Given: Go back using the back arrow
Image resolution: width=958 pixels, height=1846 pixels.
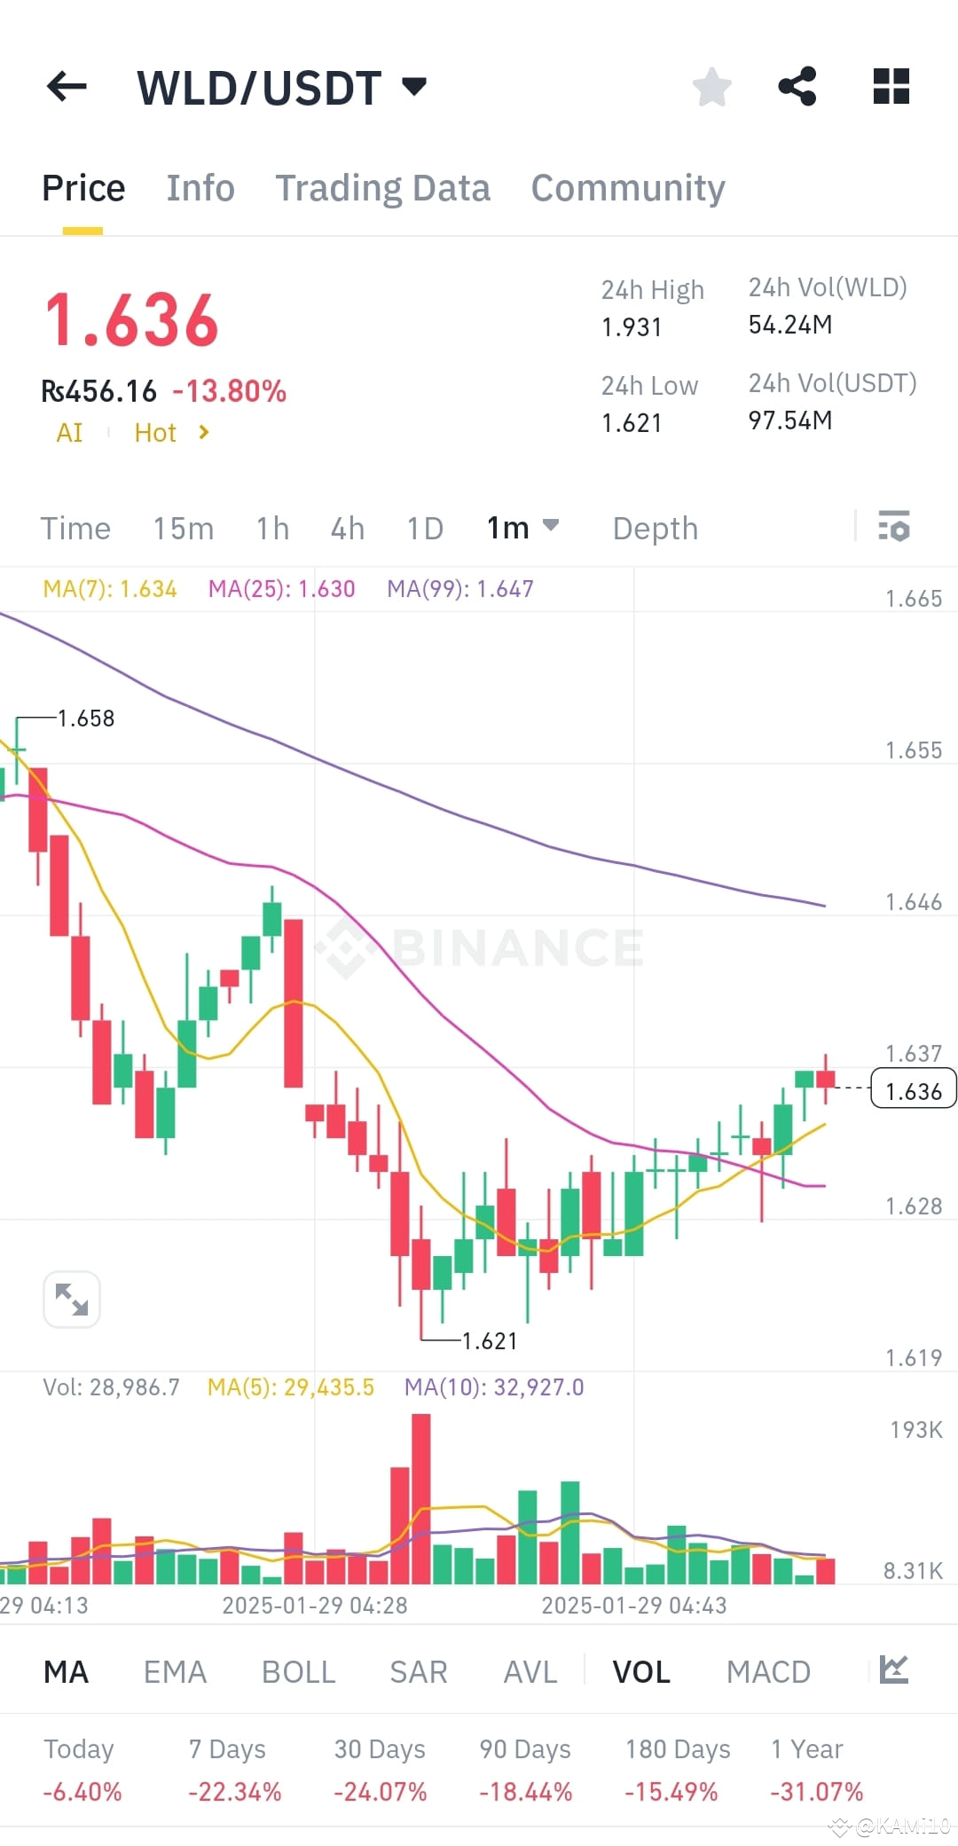Looking at the screenshot, I should pos(65,86).
